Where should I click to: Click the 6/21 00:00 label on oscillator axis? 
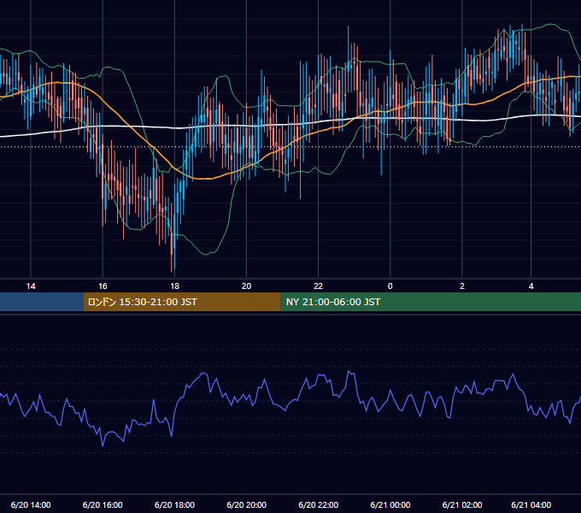coord(390,504)
